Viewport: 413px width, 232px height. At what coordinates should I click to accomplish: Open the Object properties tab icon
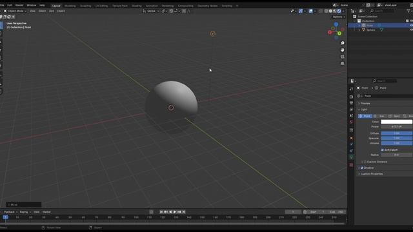(x=351, y=138)
